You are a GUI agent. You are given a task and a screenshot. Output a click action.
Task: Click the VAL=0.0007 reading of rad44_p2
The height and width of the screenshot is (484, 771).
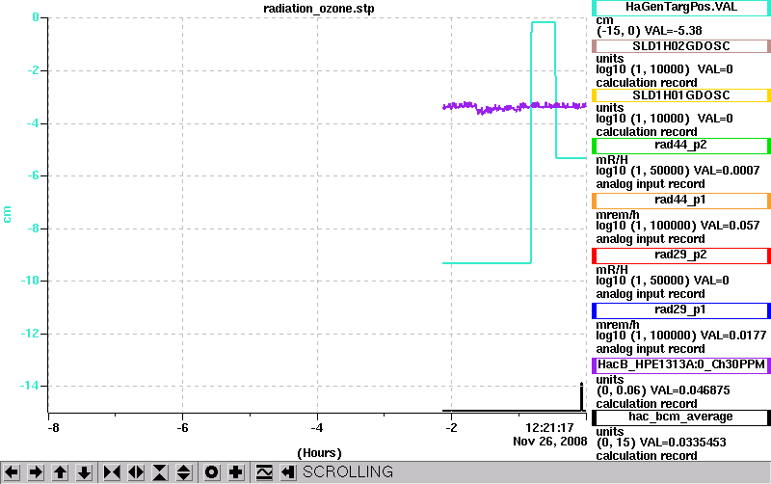727,171
